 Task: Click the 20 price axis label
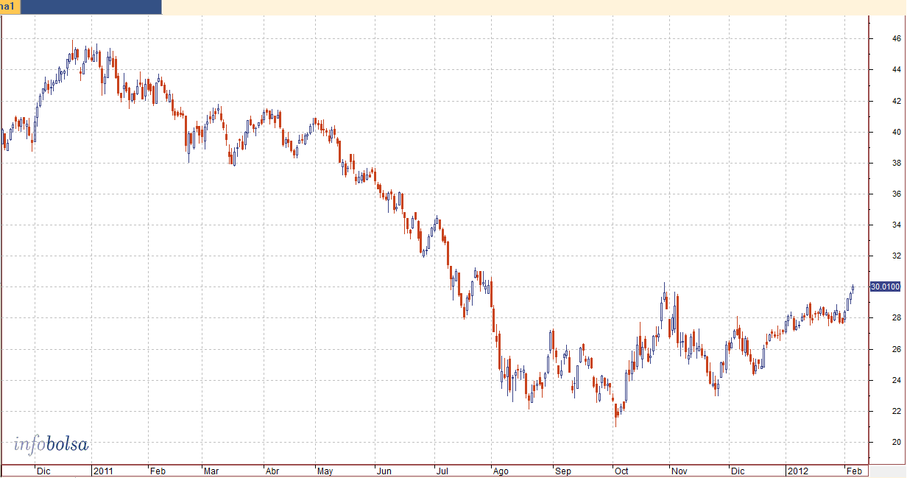click(x=897, y=443)
